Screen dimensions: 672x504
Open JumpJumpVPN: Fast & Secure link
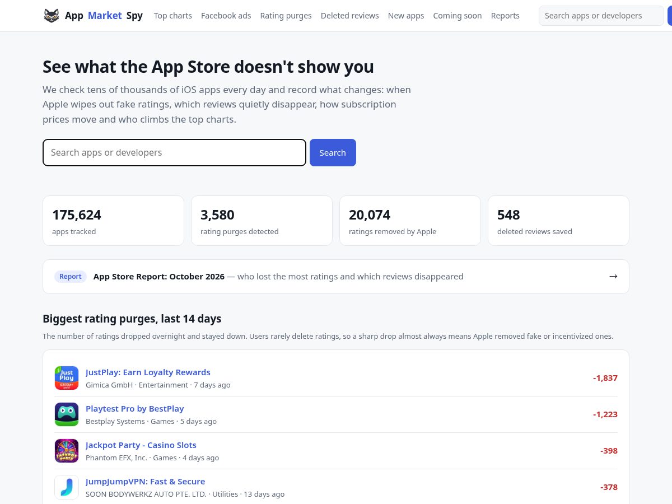click(146, 482)
